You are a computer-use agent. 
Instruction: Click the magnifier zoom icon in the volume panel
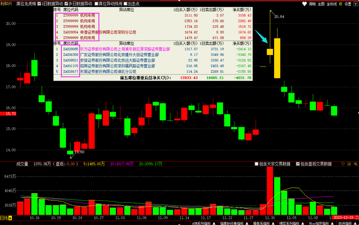pos(355,164)
